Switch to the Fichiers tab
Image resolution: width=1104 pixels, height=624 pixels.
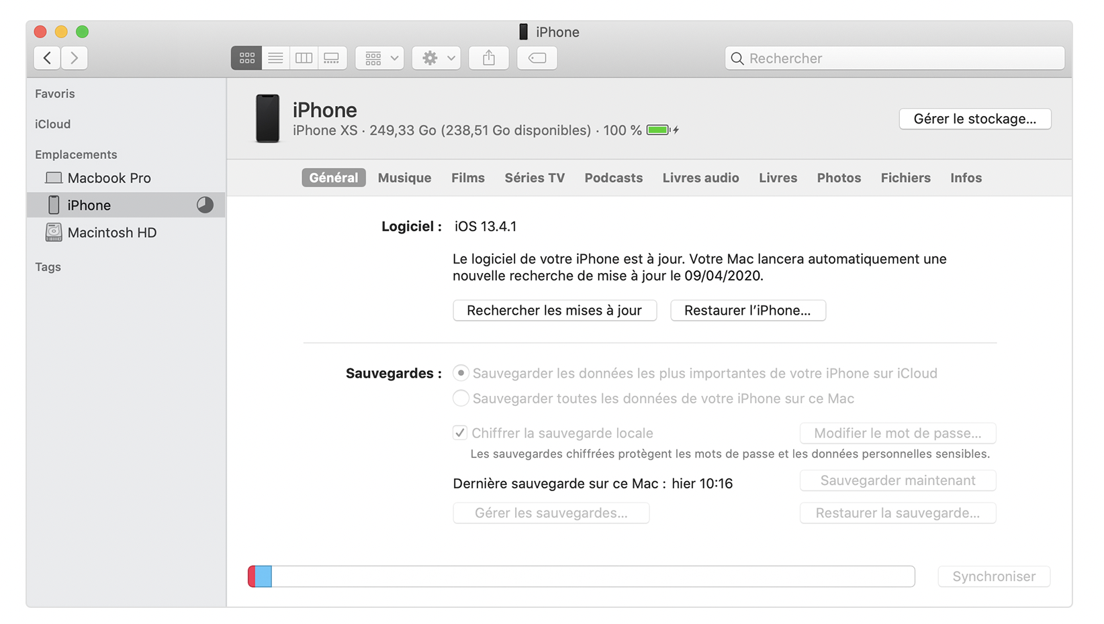coord(906,178)
